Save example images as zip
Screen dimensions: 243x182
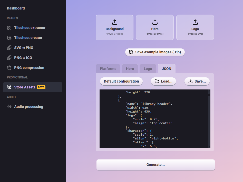coord(155,52)
